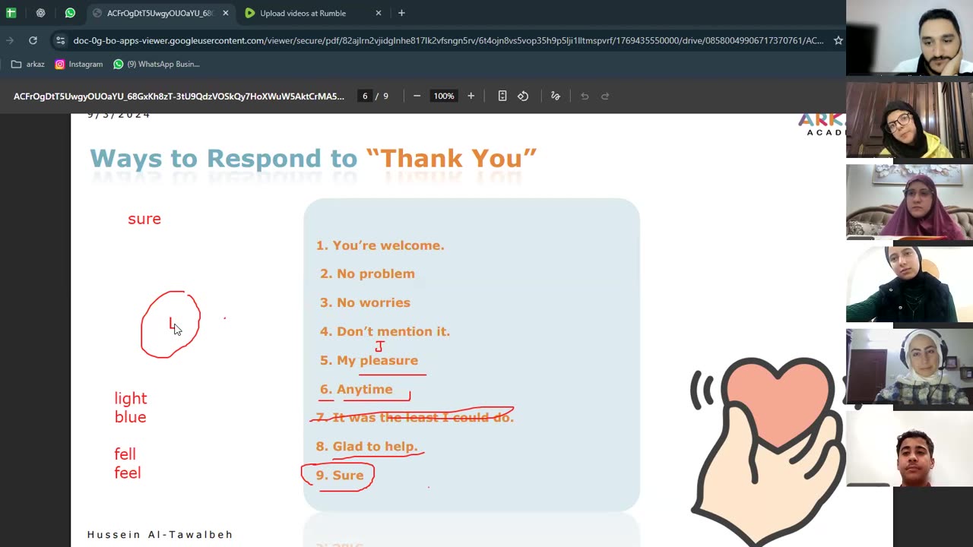Click '7. It was the least I could do.'

pyautogui.click(x=414, y=417)
